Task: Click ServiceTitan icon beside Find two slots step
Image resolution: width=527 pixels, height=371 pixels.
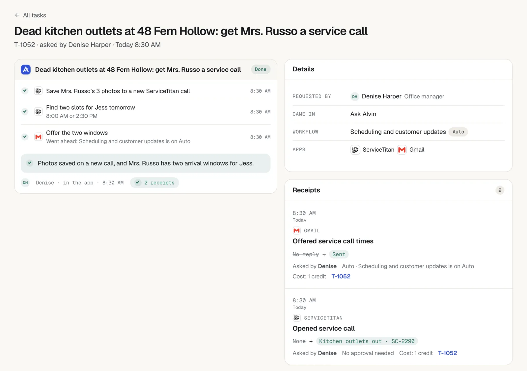Action: [x=38, y=112]
